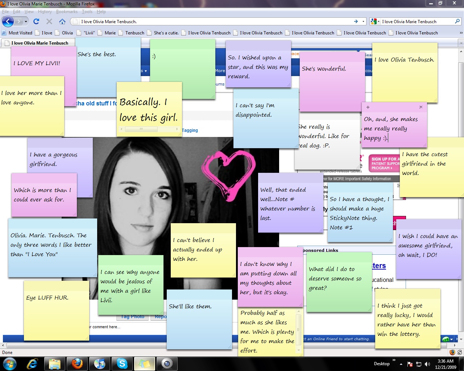Click the search magnifier icon
Image resolution: width=464 pixels, height=371 pixels.
[x=457, y=21]
